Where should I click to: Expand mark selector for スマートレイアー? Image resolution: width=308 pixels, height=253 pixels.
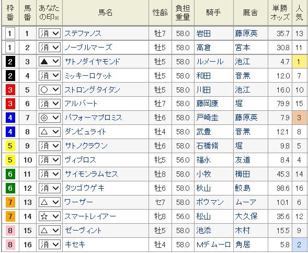pos(49,216)
